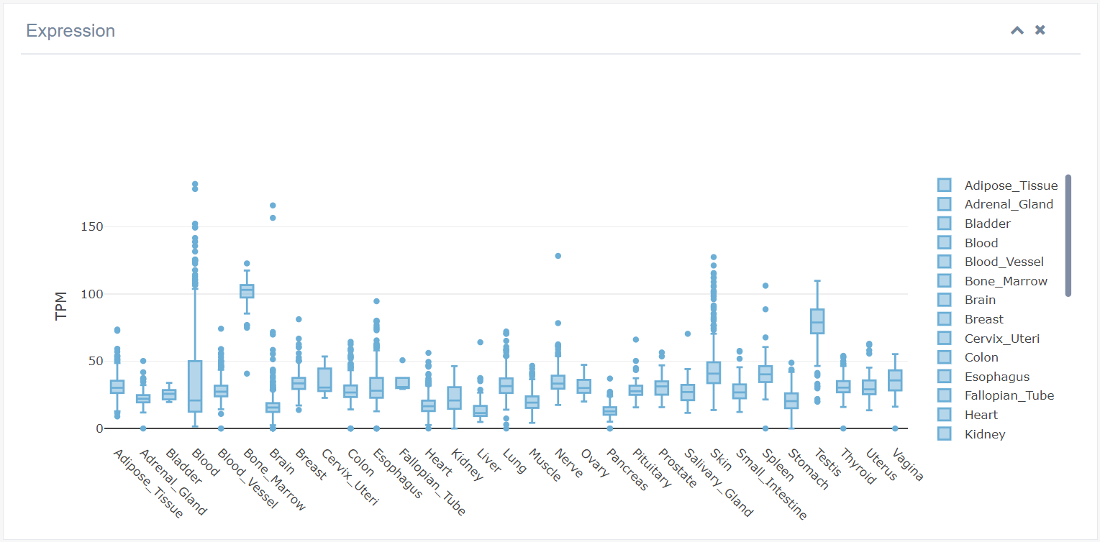Click the Colon legend swatch
Viewport: 1100px width, 542px height.
pos(945,357)
